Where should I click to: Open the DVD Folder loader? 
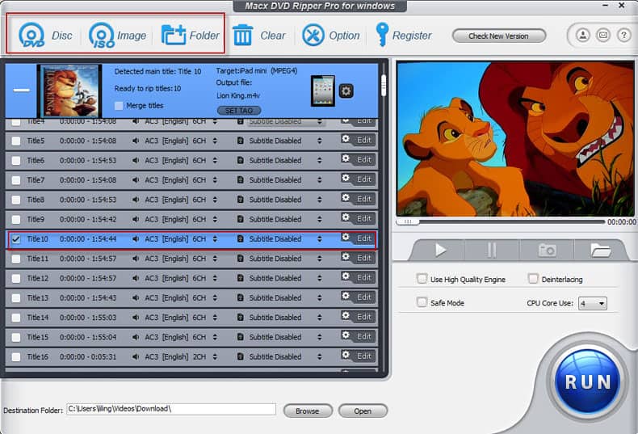(x=190, y=36)
